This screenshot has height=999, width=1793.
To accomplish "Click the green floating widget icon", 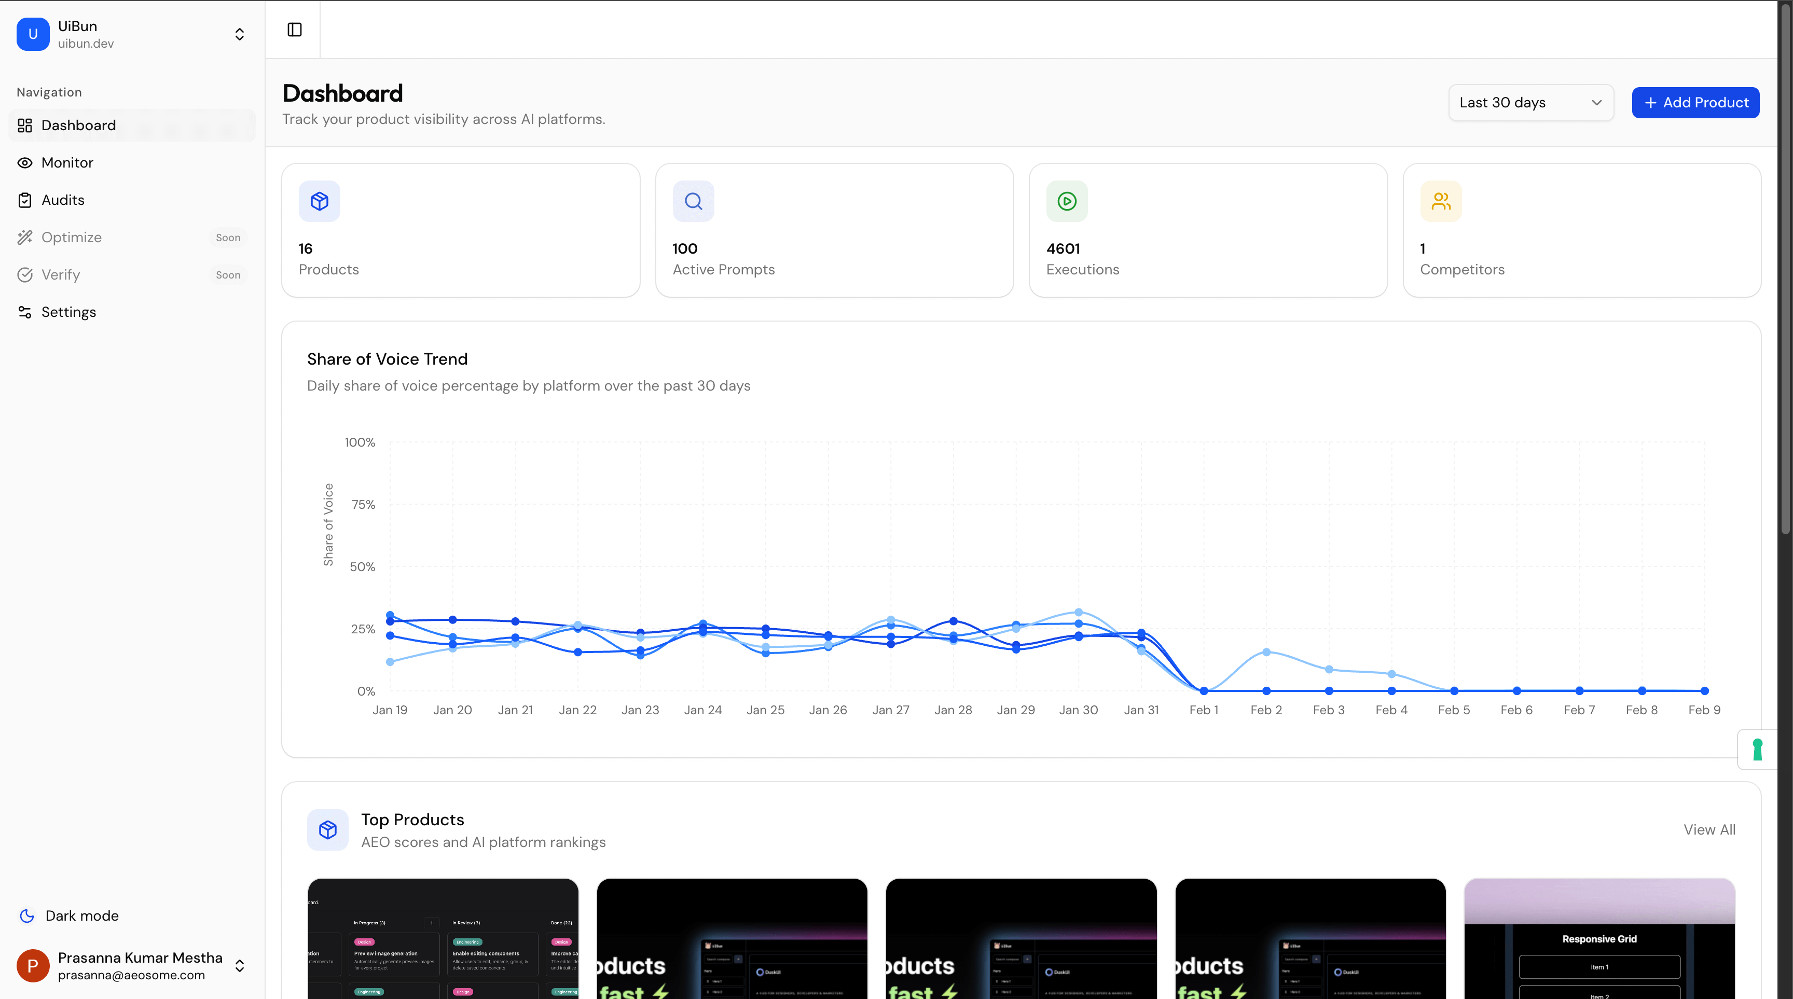I will (1757, 749).
